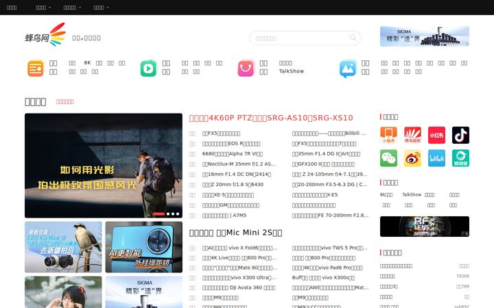Open the red Fengniao photography app icon
Viewport: 494px width, 308px height.
[x=412, y=135]
